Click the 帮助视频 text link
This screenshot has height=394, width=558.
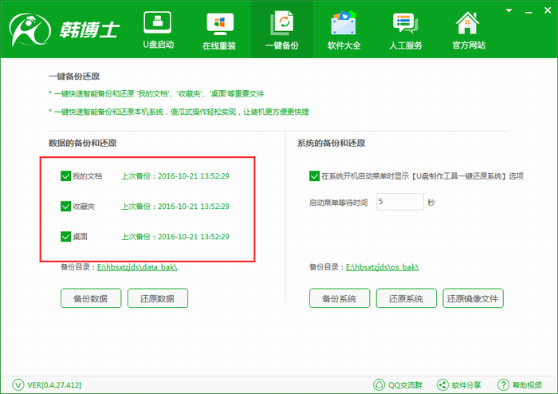(x=527, y=385)
